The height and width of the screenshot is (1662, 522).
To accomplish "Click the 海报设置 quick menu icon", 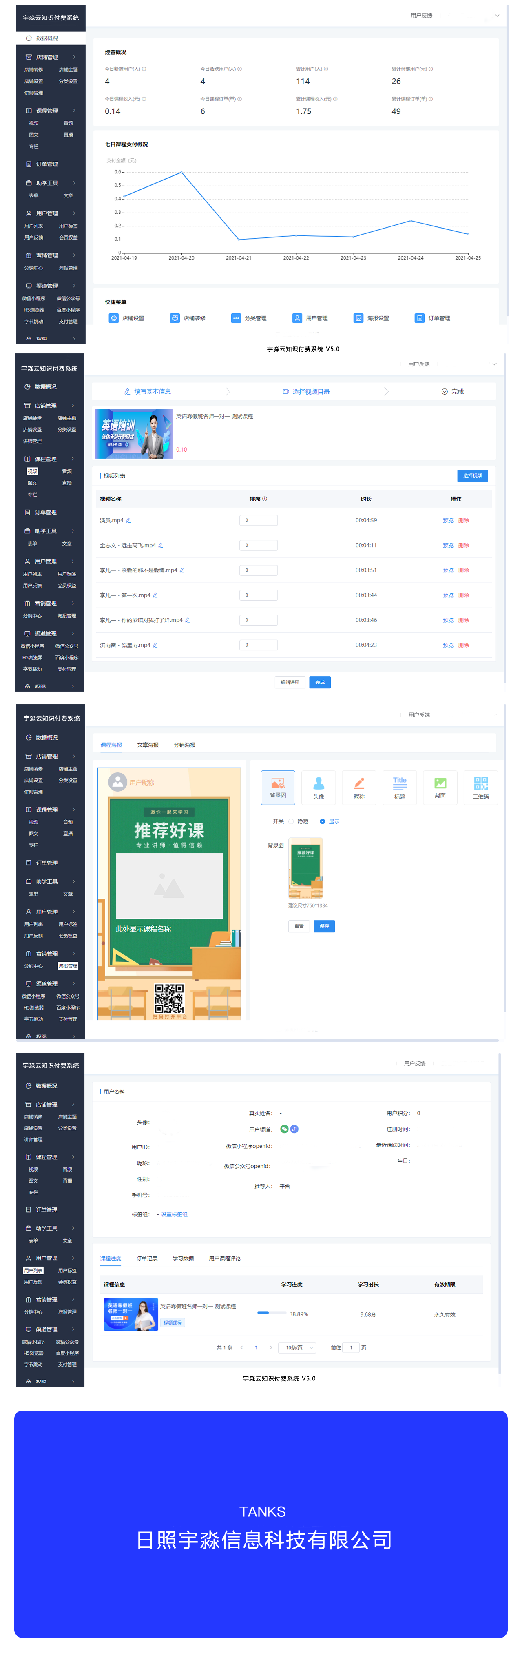I will coord(358,318).
